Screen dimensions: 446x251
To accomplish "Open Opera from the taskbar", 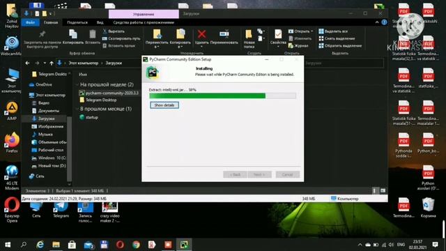I will pos(120,245).
